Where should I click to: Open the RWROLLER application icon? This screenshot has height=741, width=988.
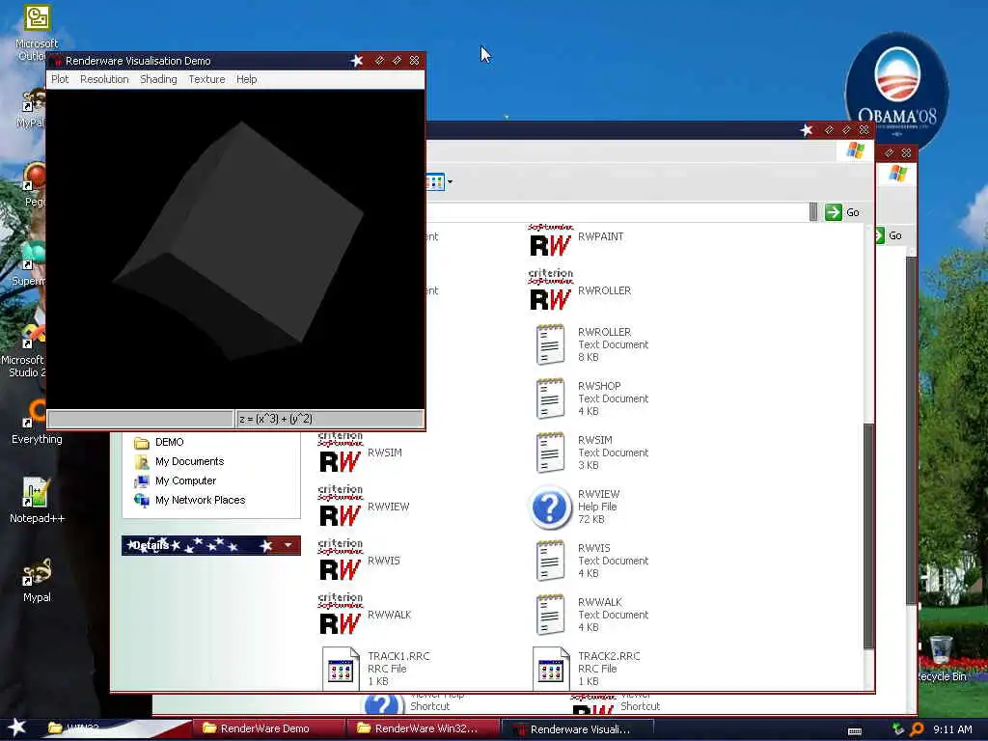click(550, 290)
